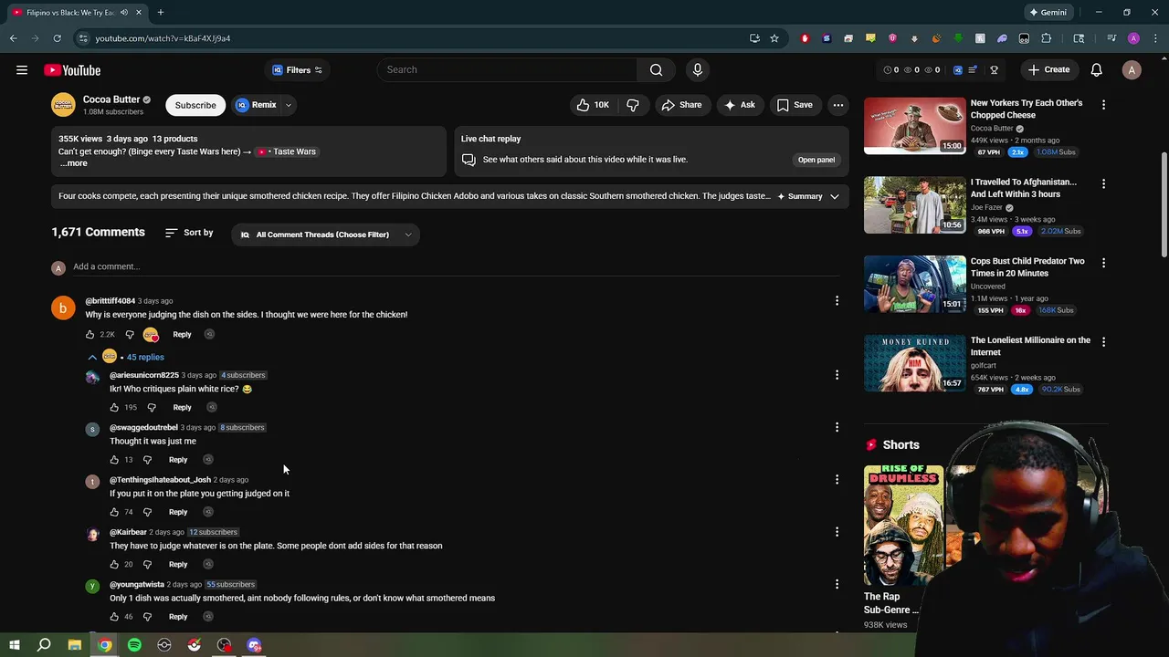Screen dimensions: 1169x657
Task: Open I Travelled To Afghanistan video
Action: point(914,204)
